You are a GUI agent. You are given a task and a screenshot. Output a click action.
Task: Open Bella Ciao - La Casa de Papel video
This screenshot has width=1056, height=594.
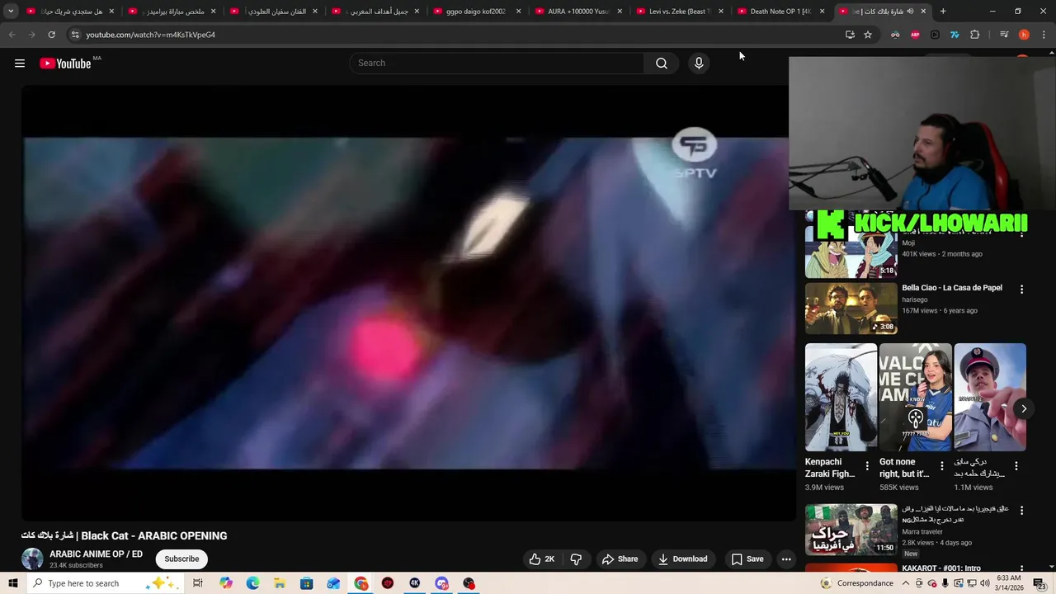952,288
